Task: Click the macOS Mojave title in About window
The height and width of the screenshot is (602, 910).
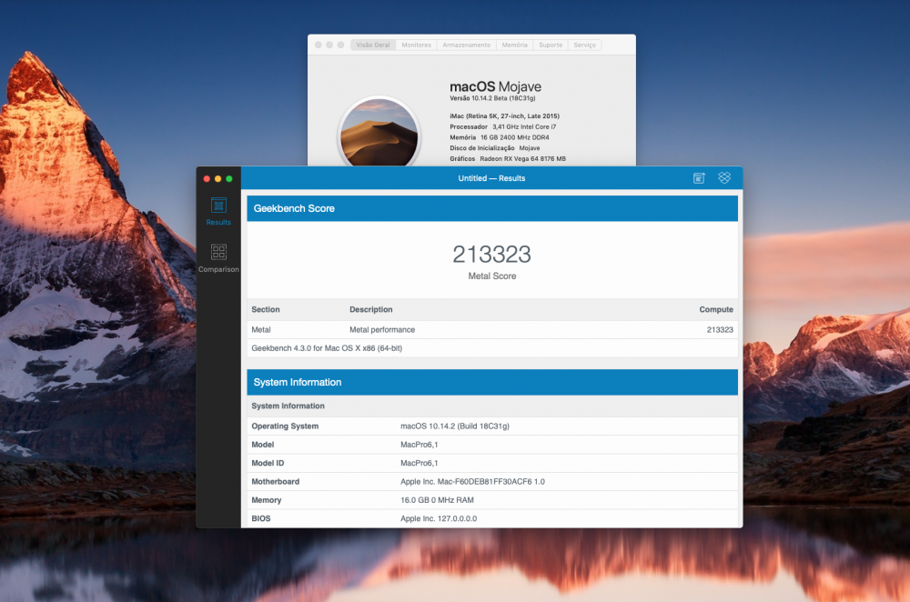Action: pyautogui.click(x=496, y=86)
